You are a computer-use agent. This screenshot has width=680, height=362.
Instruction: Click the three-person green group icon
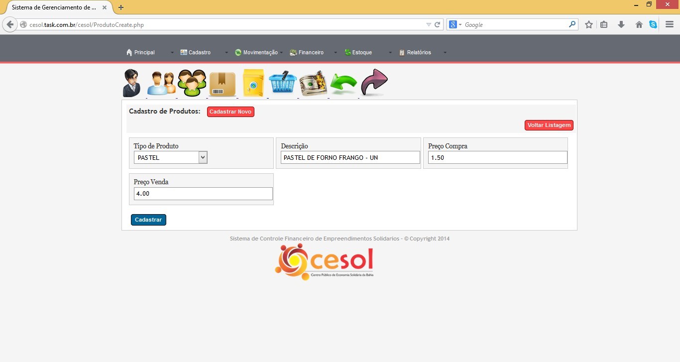[x=192, y=83]
